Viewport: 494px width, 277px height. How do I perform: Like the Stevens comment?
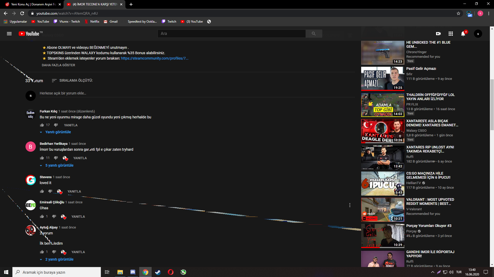click(x=42, y=191)
